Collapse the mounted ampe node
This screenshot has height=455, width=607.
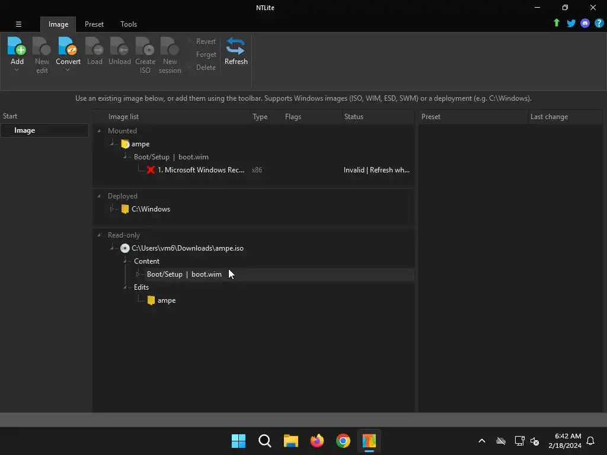click(112, 144)
